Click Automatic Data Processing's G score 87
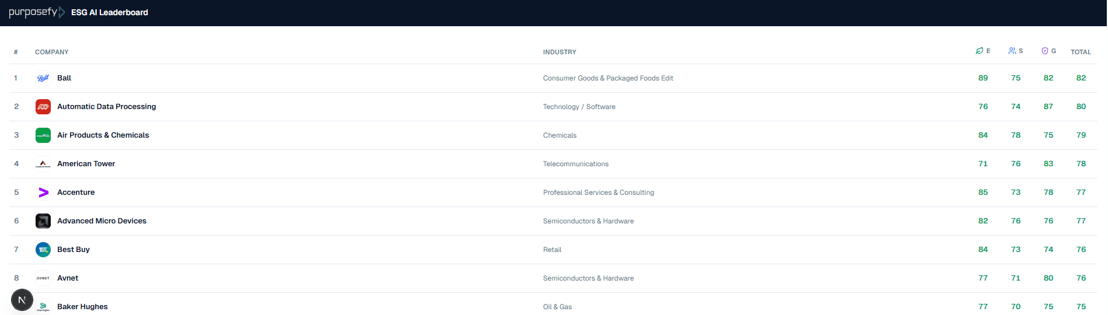Screen dimensions: 1108x315 tap(1048, 107)
